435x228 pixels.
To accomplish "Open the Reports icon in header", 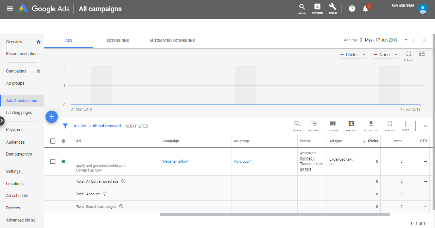I will coord(317,8).
